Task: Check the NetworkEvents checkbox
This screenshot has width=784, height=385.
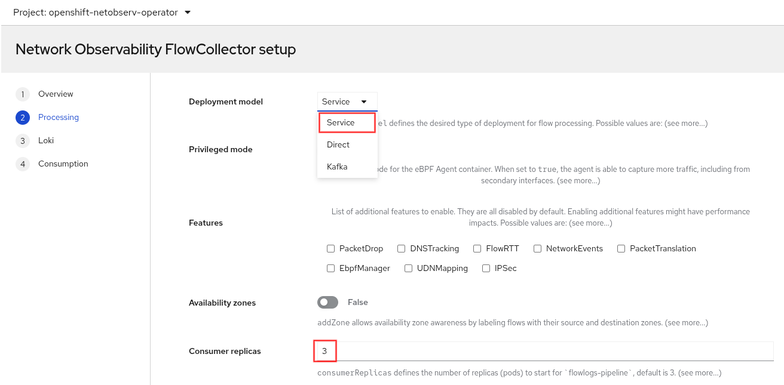Action: coord(537,248)
